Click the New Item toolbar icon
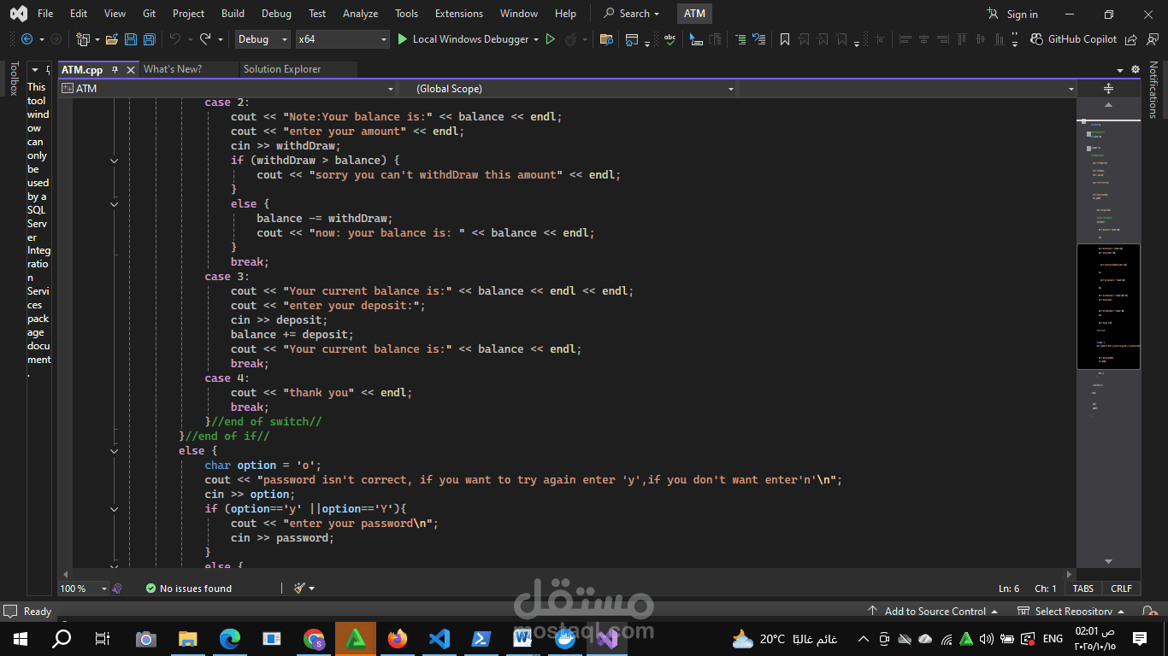 click(83, 39)
